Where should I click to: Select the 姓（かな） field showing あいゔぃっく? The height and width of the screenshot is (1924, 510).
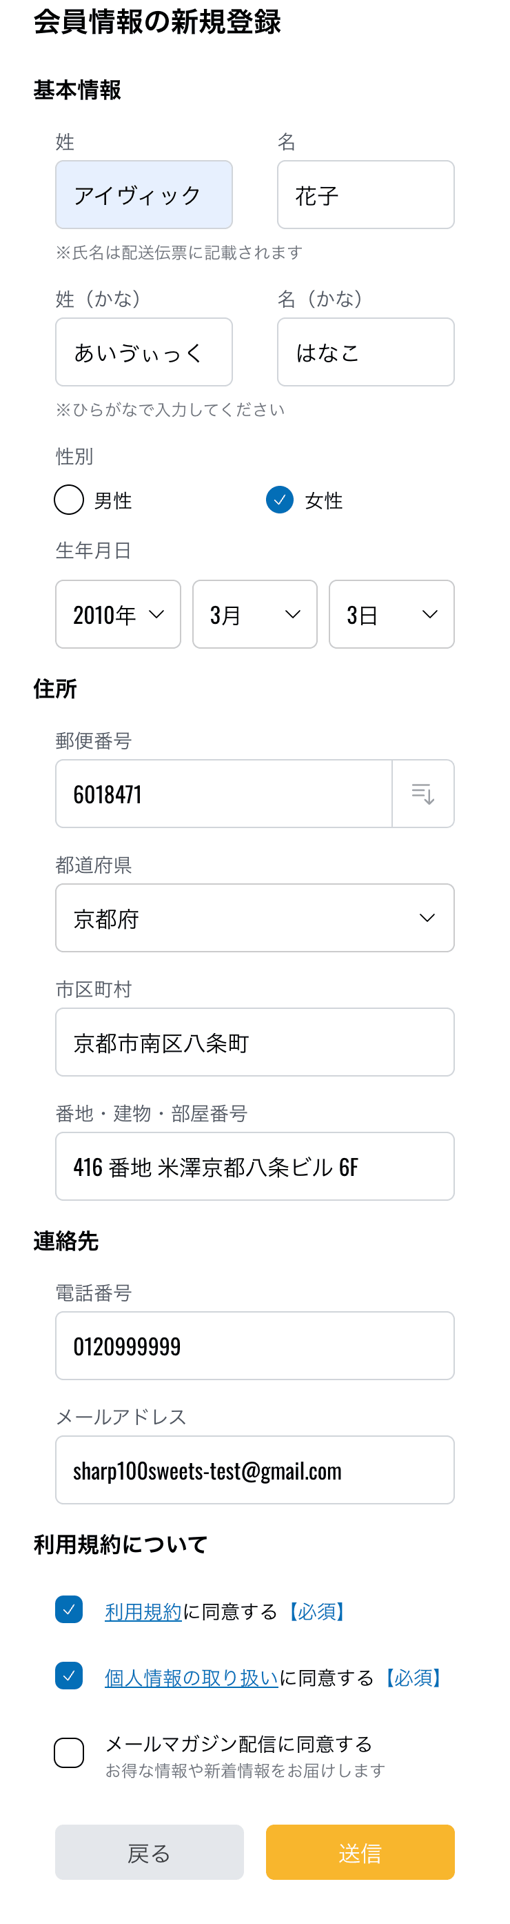pyautogui.click(x=144, y=351)
